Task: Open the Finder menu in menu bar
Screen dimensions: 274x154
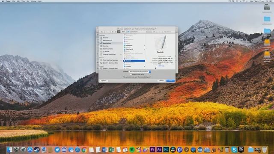Action: click(8, 1)
